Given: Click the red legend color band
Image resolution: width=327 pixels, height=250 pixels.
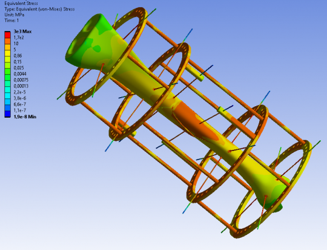Looking at the screenshot, I should 7,35.
